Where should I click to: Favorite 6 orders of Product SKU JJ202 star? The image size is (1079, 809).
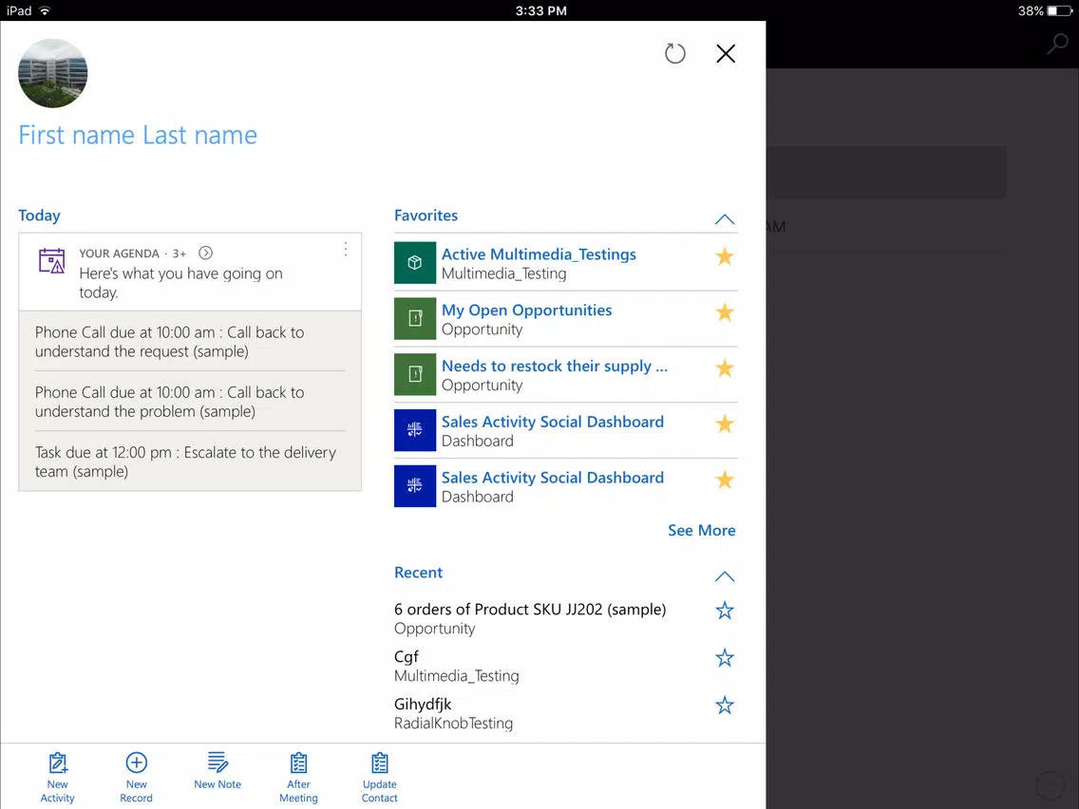(x=725, y=611)
